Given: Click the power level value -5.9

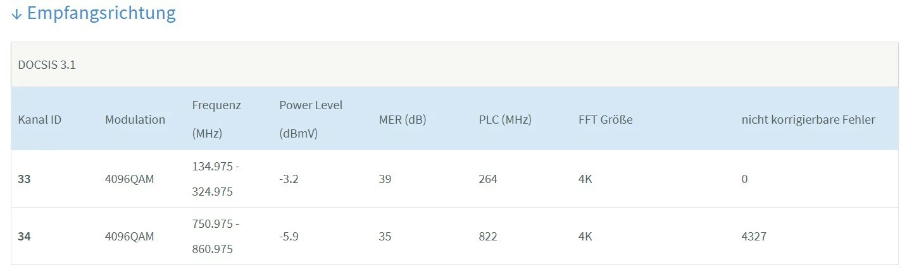Looking at the screenshot, I should (x=289, y=237).
